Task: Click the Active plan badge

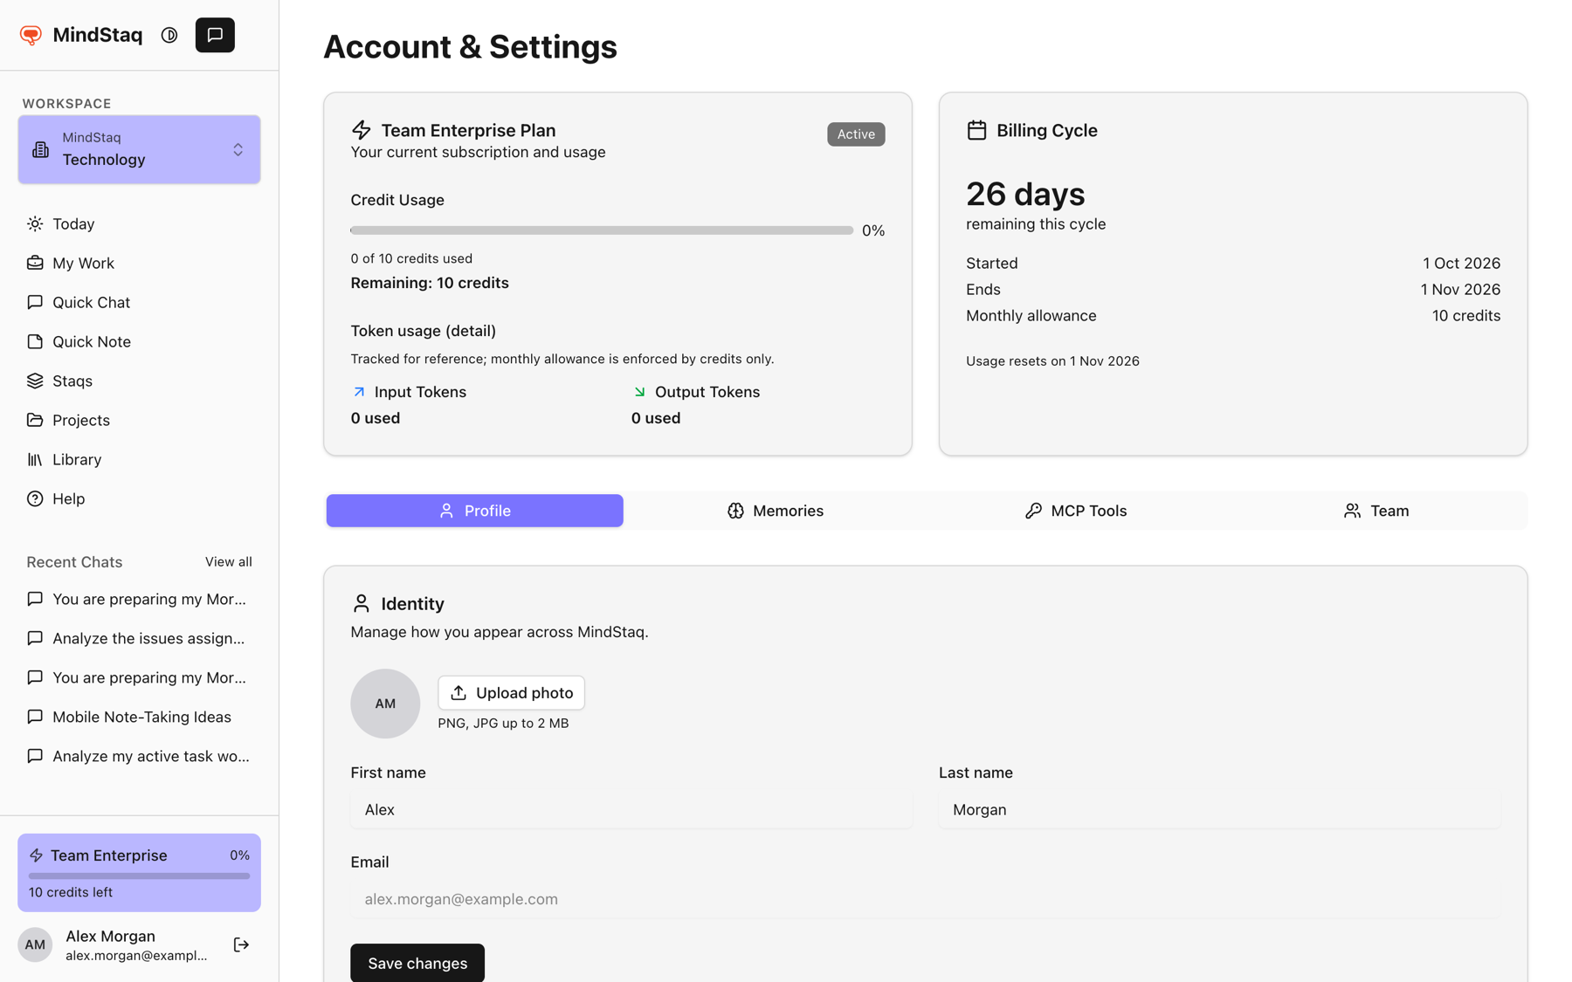Action: tap(856, 134)
